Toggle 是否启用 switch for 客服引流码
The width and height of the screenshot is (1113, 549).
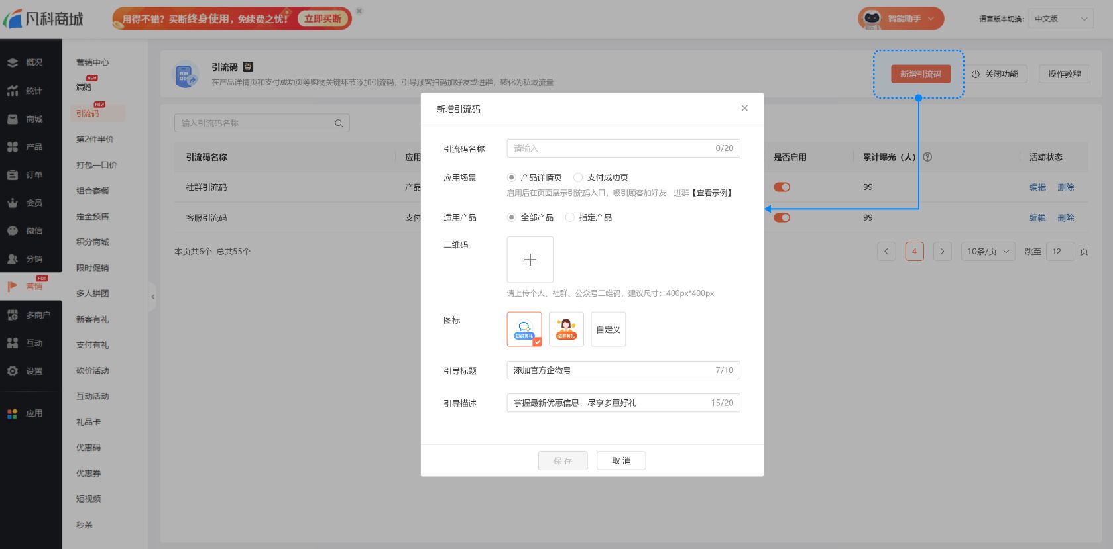pos(782,218)
